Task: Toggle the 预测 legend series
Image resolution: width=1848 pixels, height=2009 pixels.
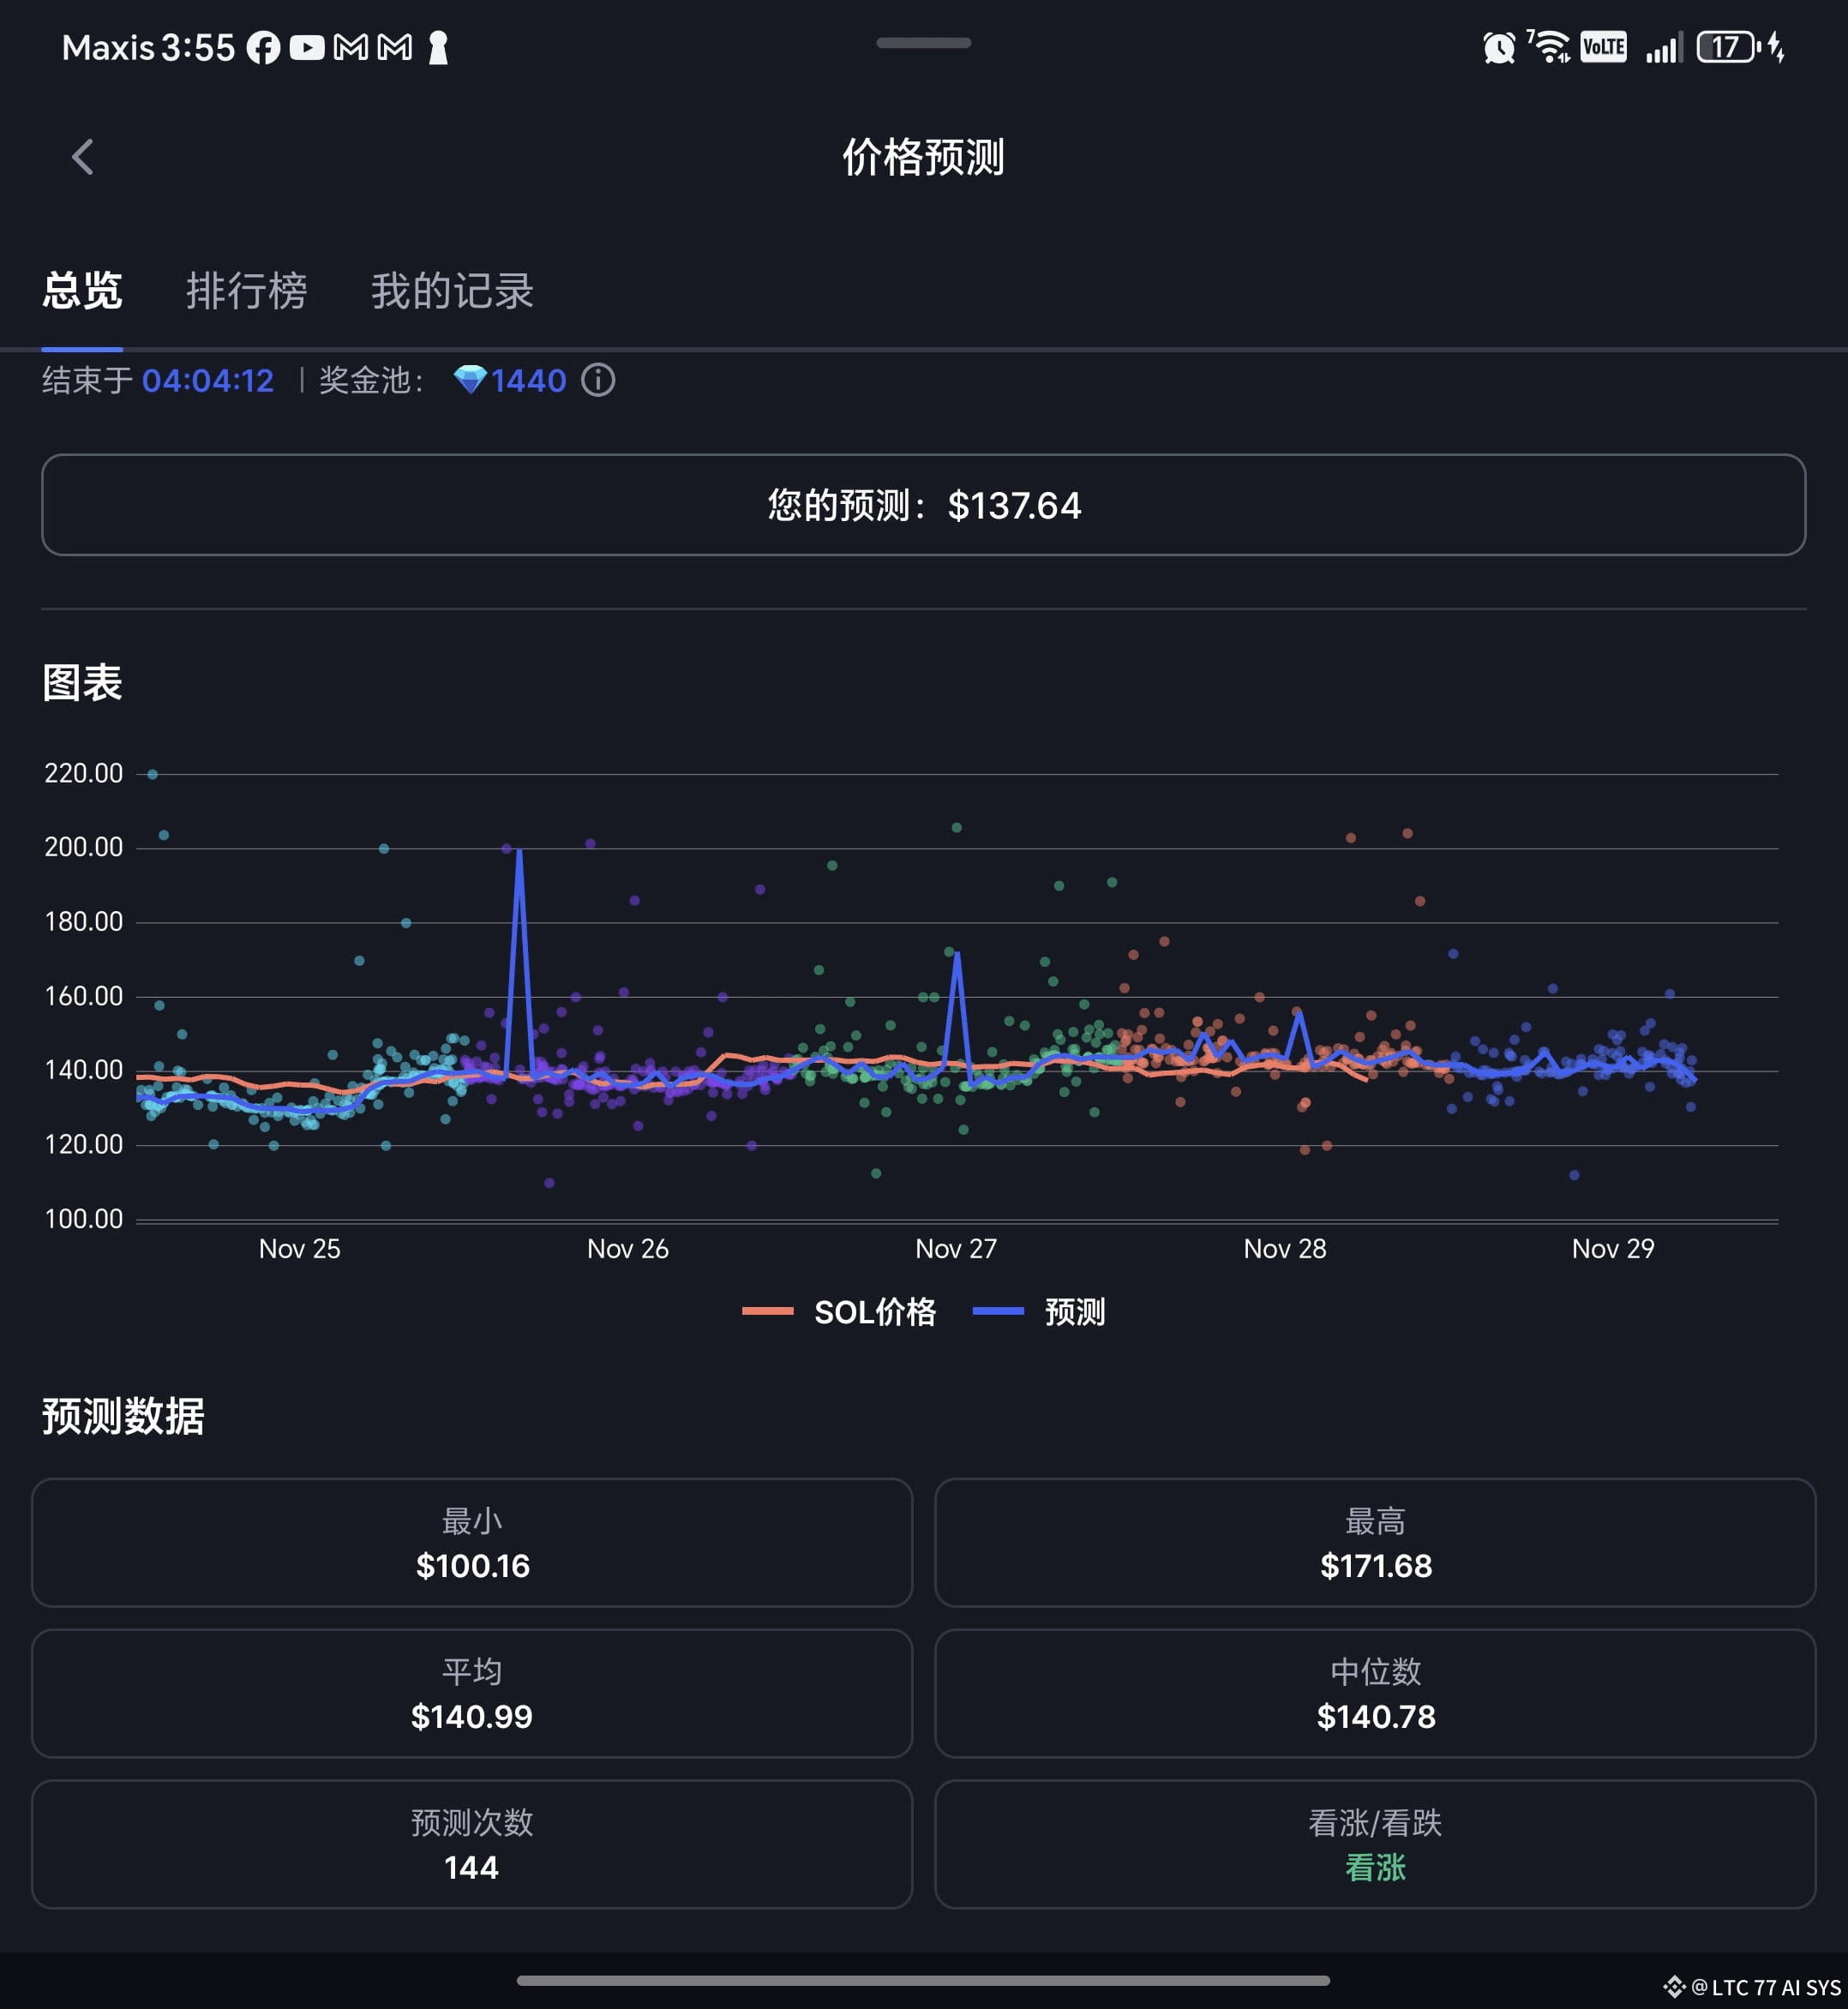Action: point(1040,1311)
